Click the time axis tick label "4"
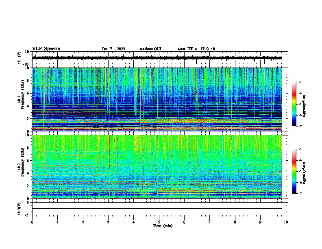 pyautogui.click(x=134, y=222)
